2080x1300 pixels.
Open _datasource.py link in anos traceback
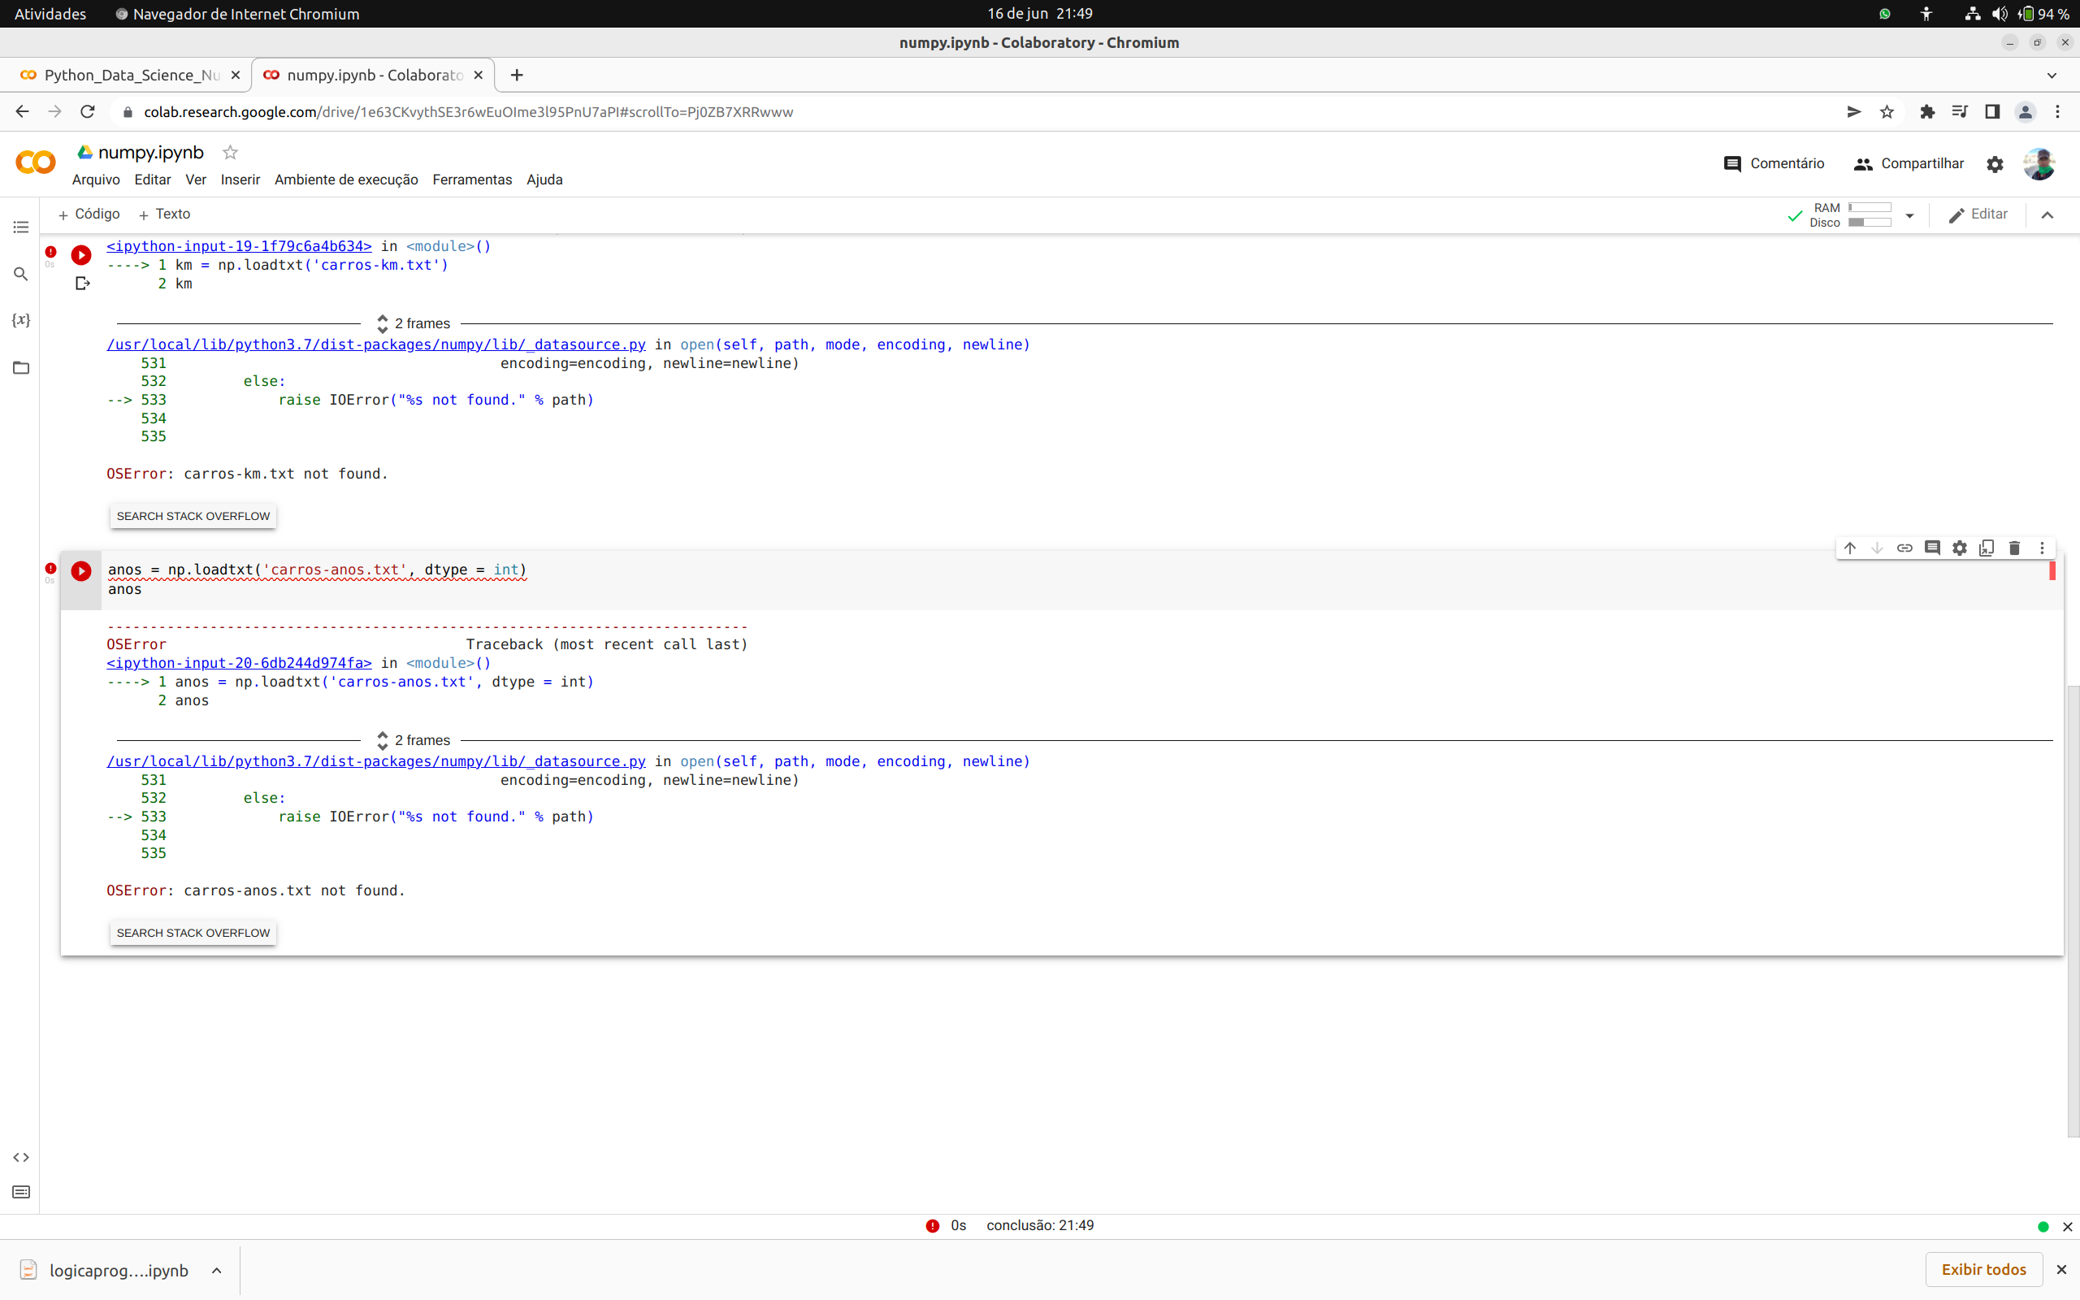(375, 762)
